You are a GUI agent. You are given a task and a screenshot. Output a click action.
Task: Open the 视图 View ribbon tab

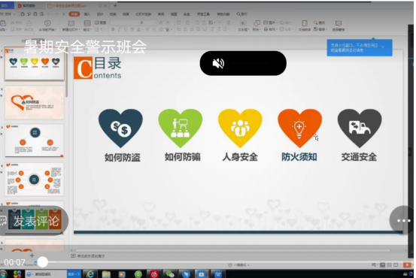[174, 14]
